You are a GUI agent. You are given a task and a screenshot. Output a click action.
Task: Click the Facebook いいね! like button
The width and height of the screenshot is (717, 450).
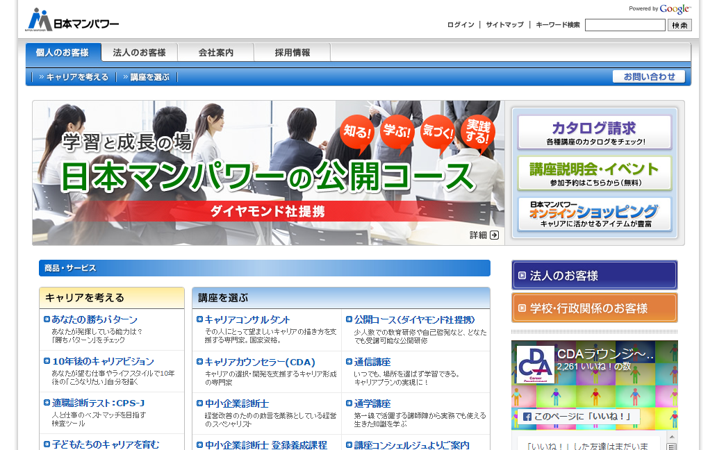tap(578, 417)
